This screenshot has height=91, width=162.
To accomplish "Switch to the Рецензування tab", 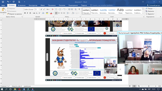I will pos(73,5).
